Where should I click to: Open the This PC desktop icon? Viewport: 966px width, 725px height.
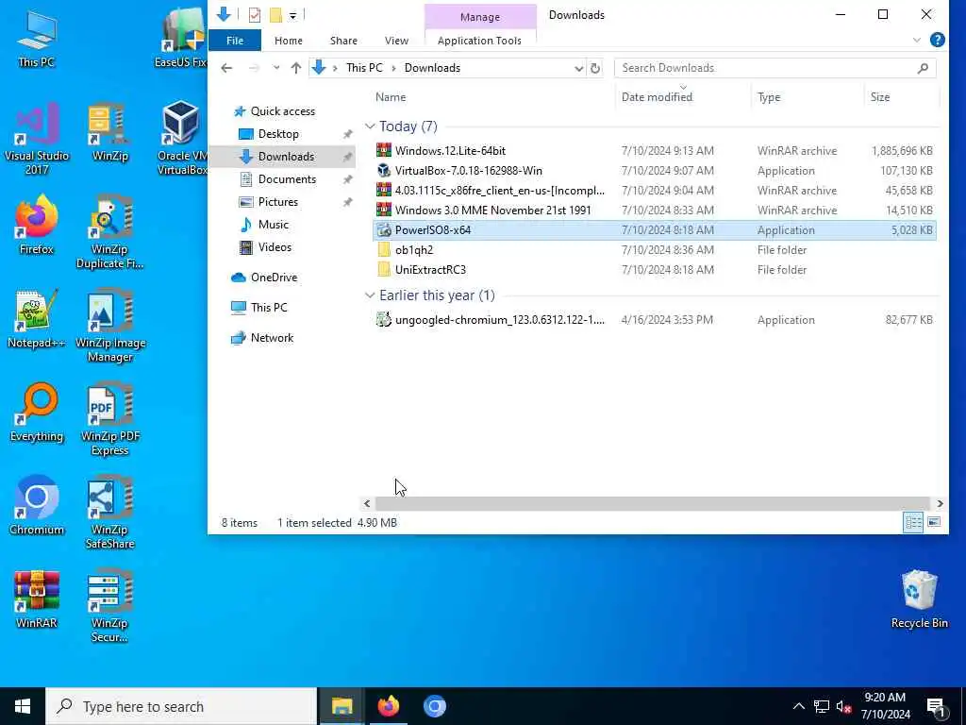click(37, 38)
